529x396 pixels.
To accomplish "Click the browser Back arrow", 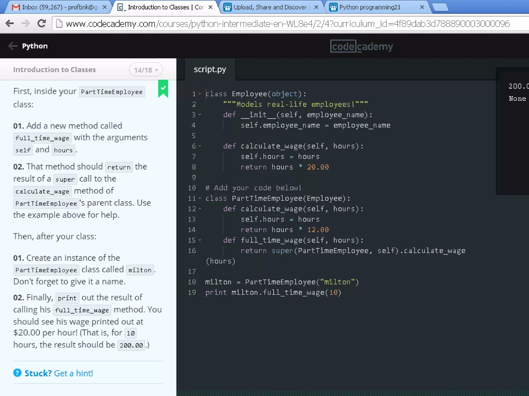I will point(10,24).
